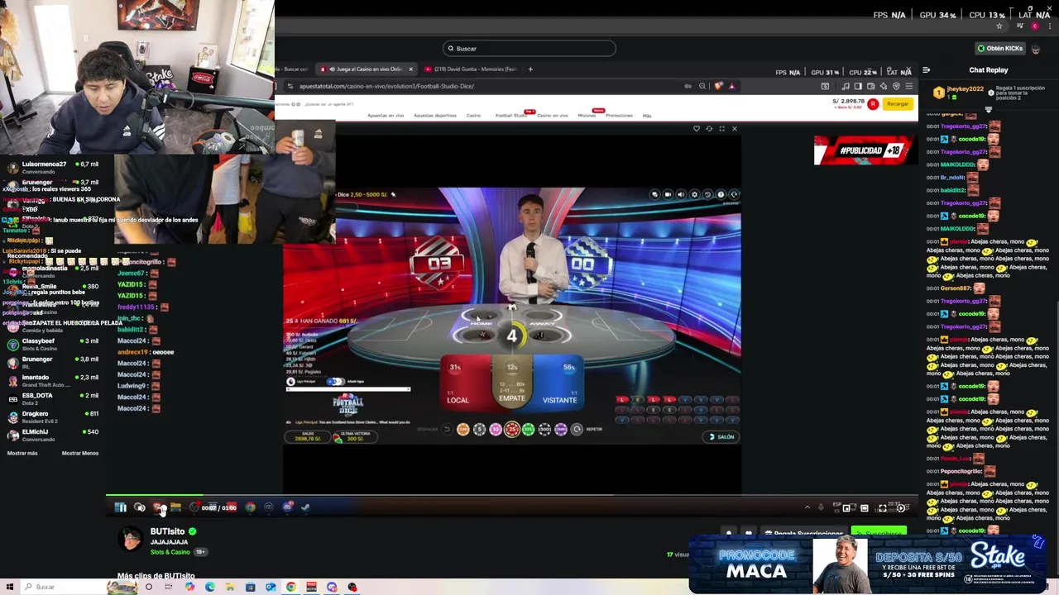1059x595 pixels.
Task: Select the 5 chip
Action: 479,430
